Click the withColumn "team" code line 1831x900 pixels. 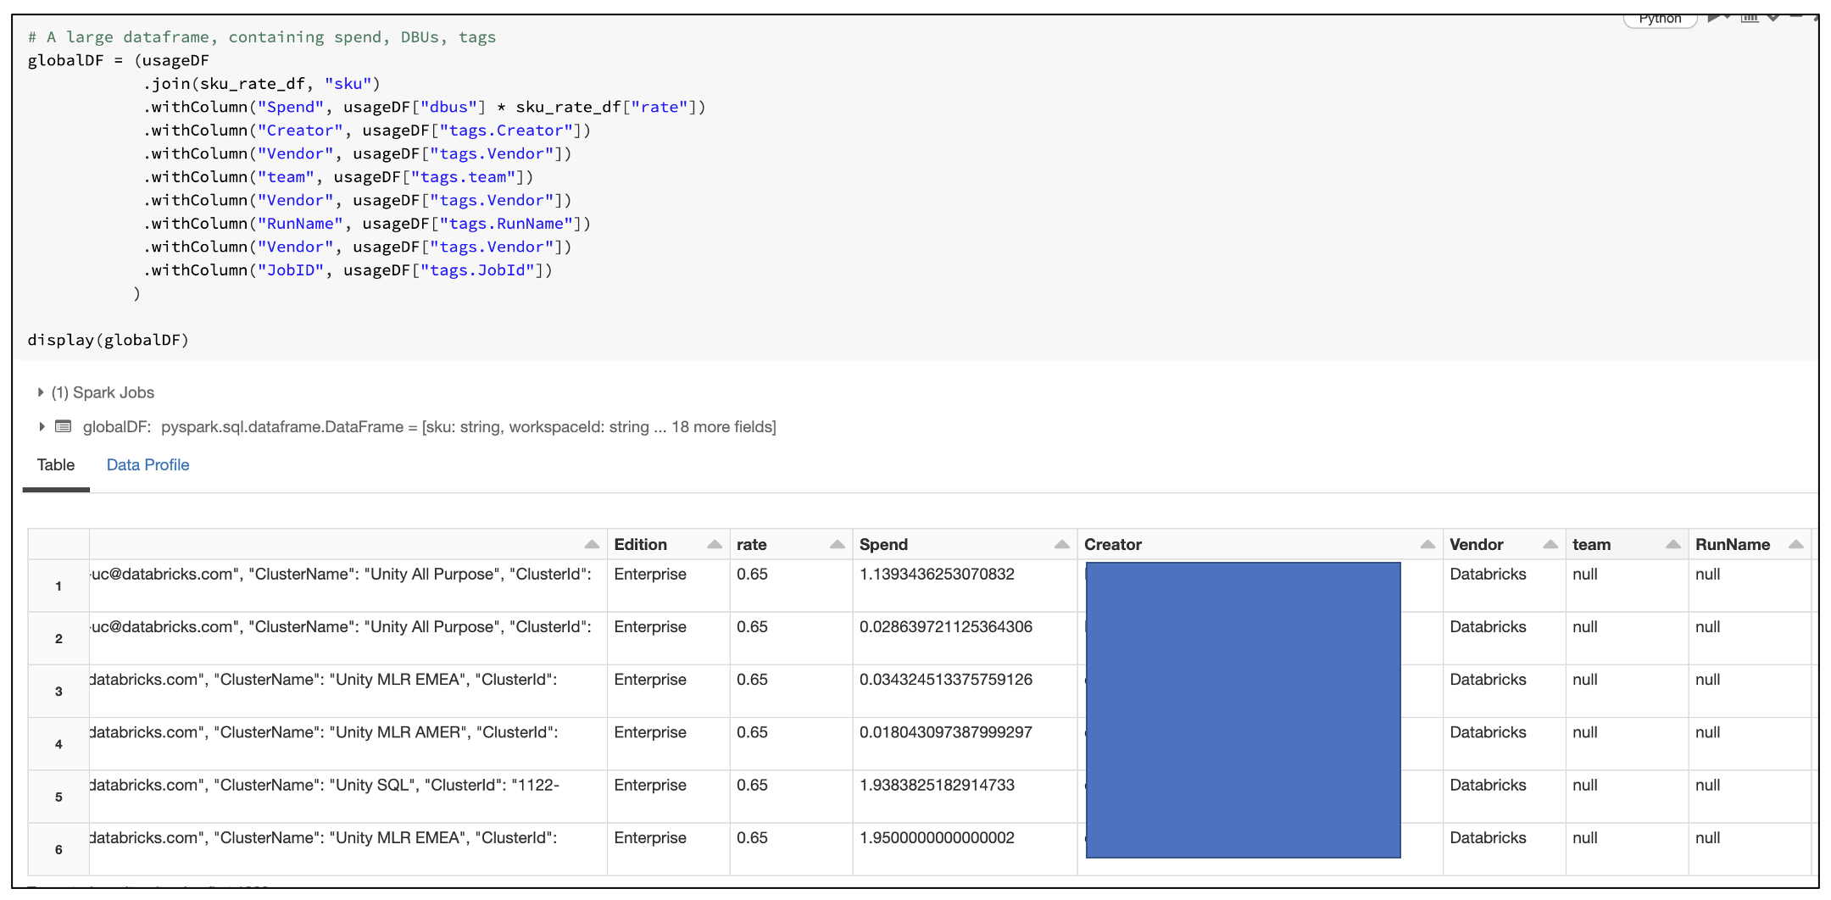337,177
